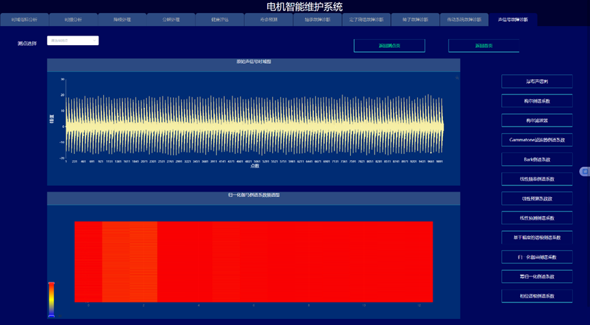Image resolution: width=590 pixels, height=325 pixels.
Task: Select the 寿命预测 tab
Action: click(x=269, y=20)
